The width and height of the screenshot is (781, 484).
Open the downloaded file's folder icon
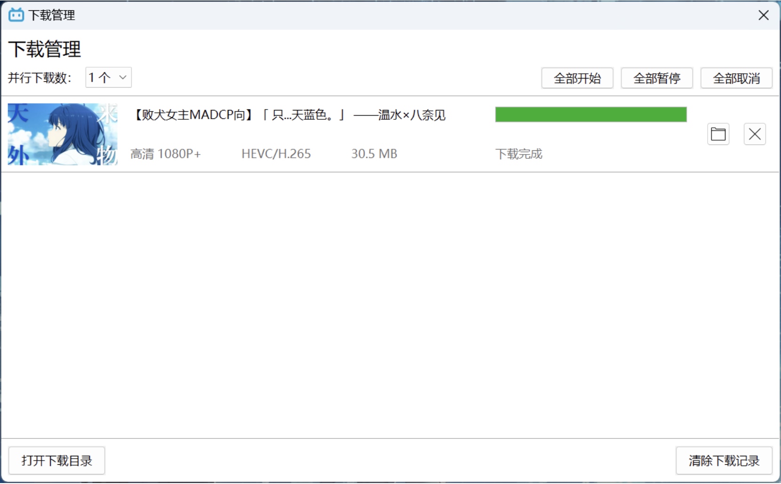coord(718,134)
